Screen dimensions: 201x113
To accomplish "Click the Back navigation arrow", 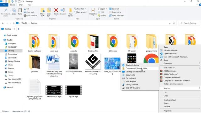I will pyautogui.click(x=3, y=23).
